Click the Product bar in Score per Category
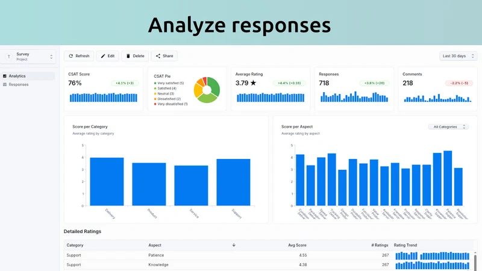Image resolution: width=482 pixels, height=271 pixels. pos(149,184)
